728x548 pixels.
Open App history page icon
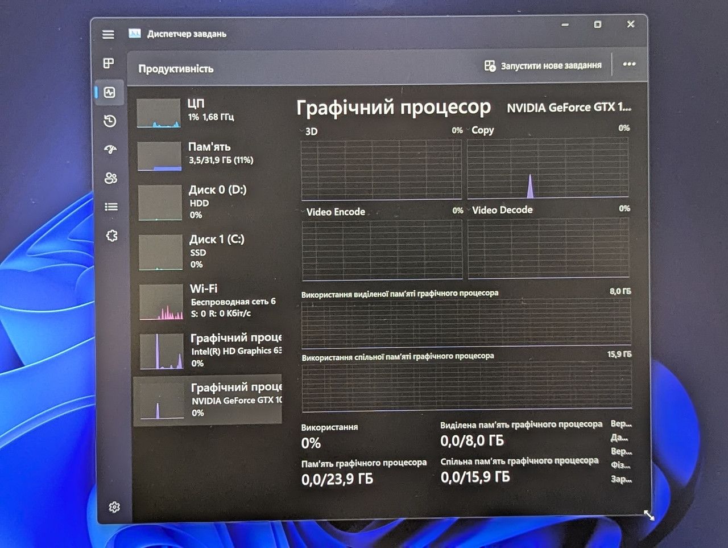pyautogui.click(x=110, y=121)
